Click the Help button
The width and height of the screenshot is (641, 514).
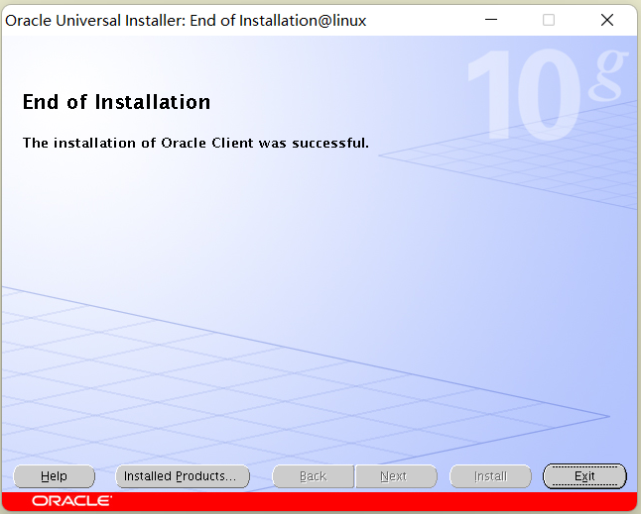coord(54,476)
